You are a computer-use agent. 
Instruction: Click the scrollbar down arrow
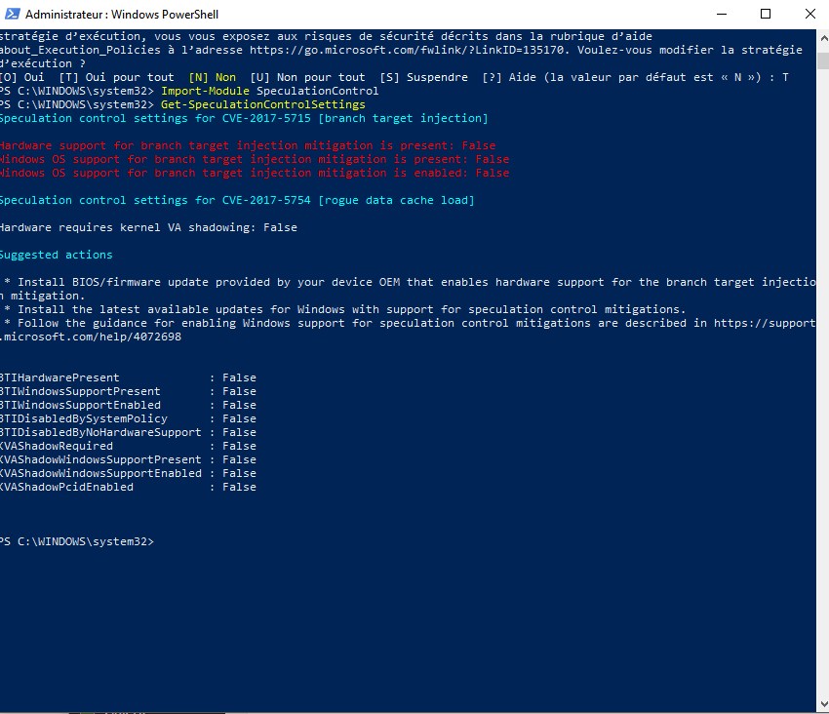click(823, 704)
